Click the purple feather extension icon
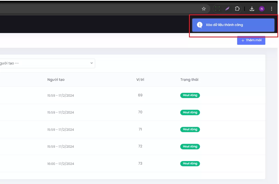 point(227,9)
